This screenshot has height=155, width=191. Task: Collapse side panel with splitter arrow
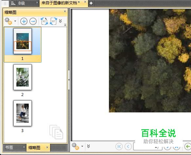click(69, 80)
